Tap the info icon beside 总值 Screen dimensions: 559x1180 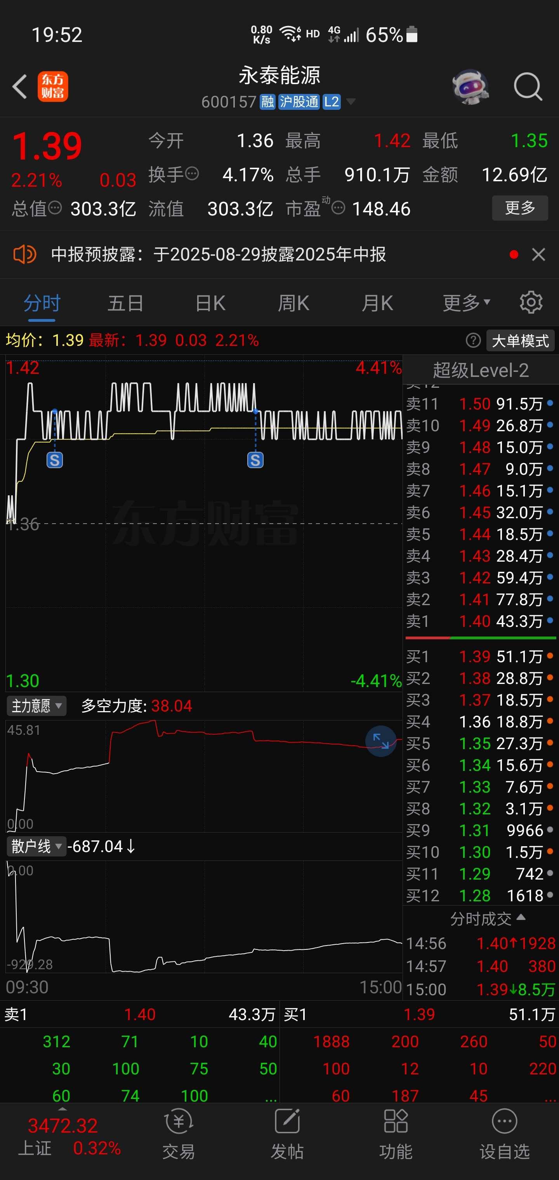55,208
